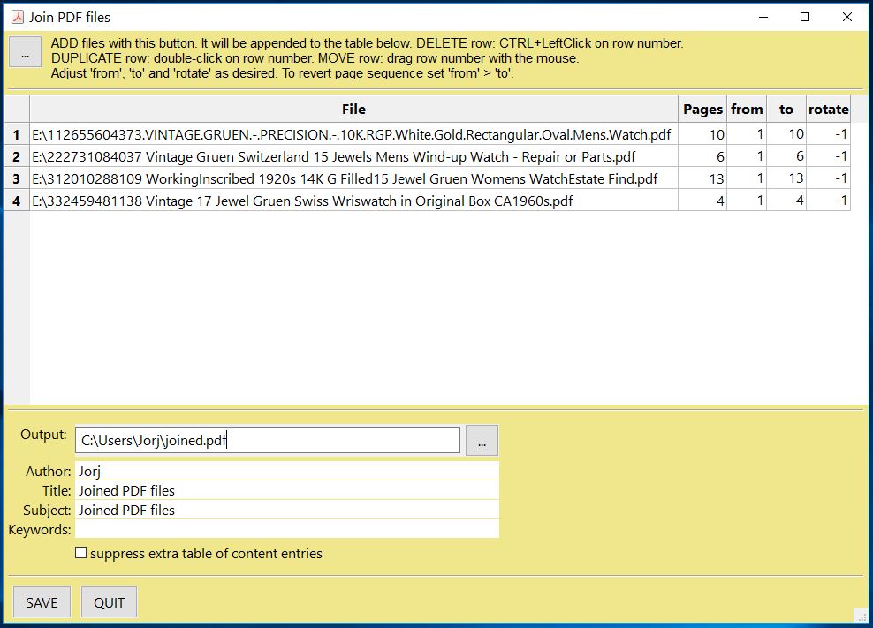Click the 'rotate' column header

tap(828, 110)
